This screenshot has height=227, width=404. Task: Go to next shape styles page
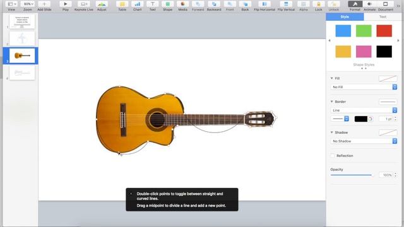click(x=398, y=40)
